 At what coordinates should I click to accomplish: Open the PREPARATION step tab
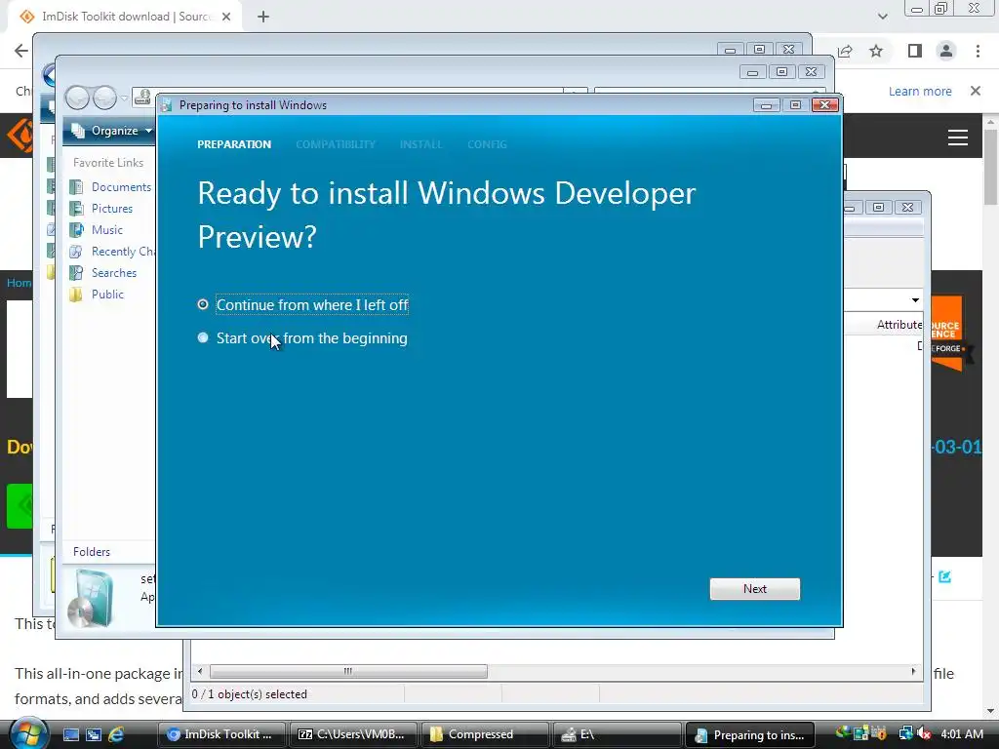point(234,144)
